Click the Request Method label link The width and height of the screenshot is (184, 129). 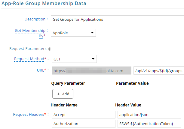tap(29, 59)
